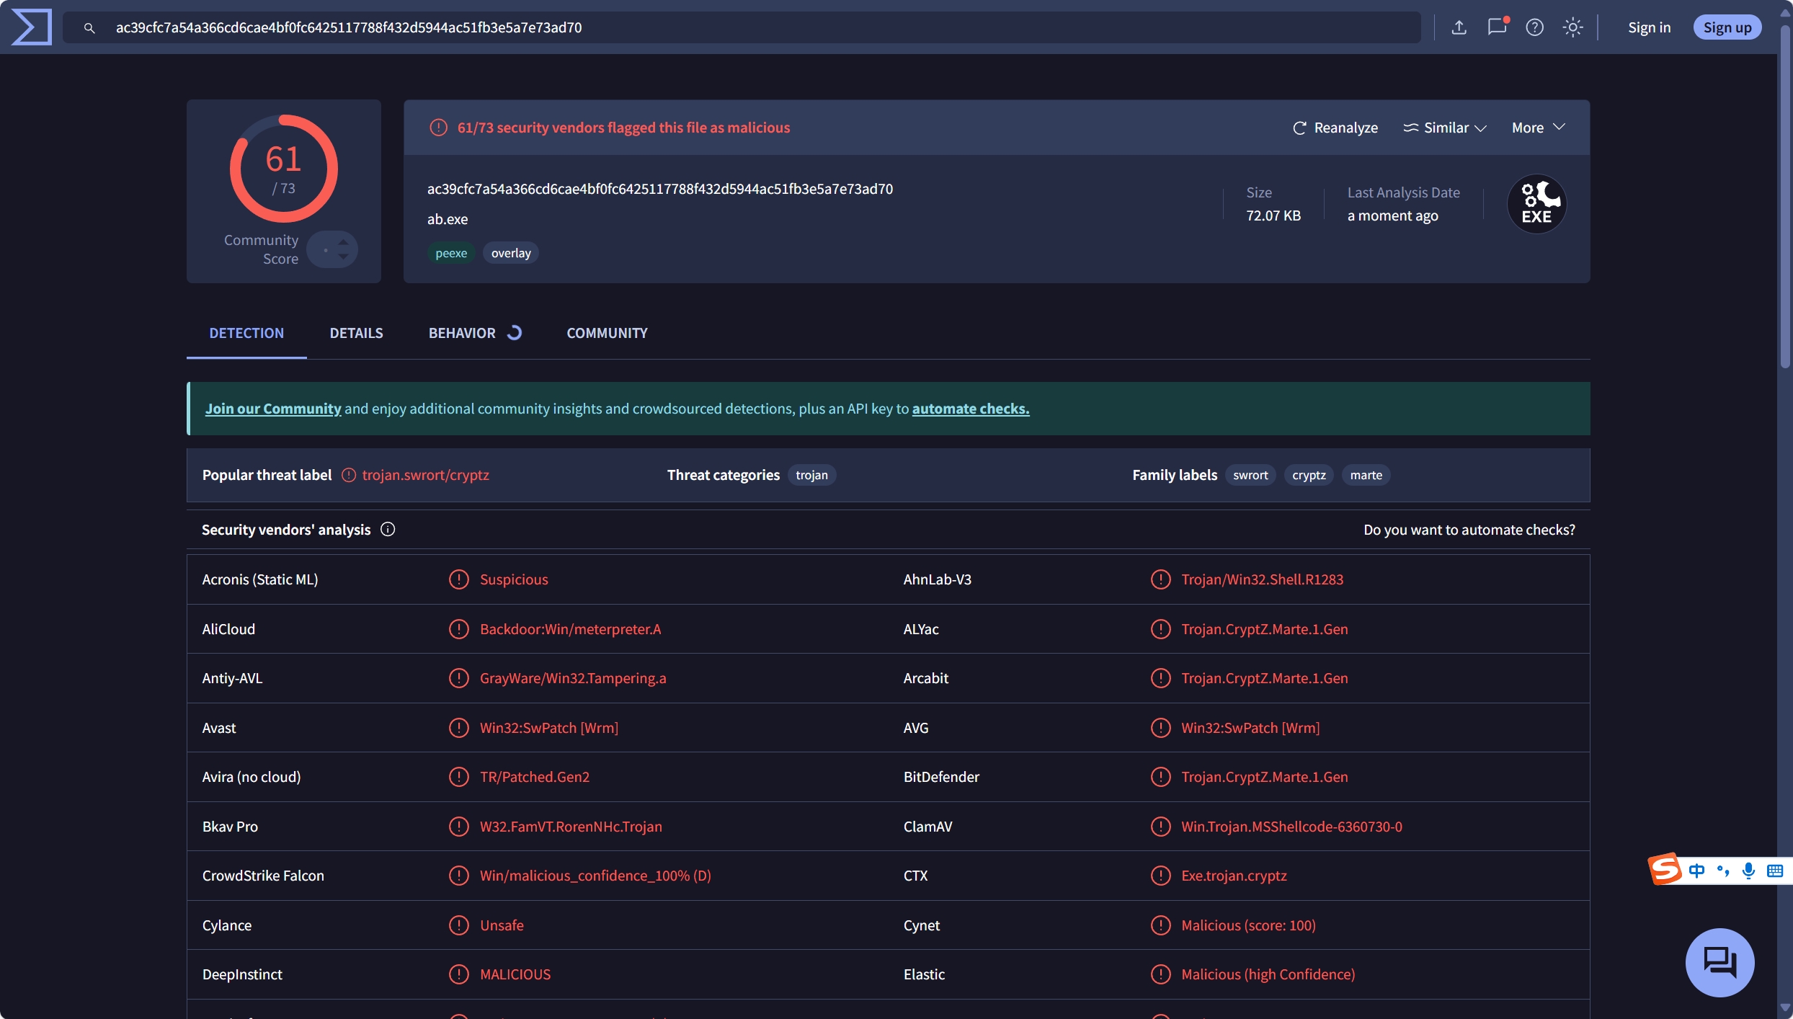Click the Reanalyze button
Image resolution: width=1793 pixels, height=1019 pixels.
click(x=1335, y=128)
